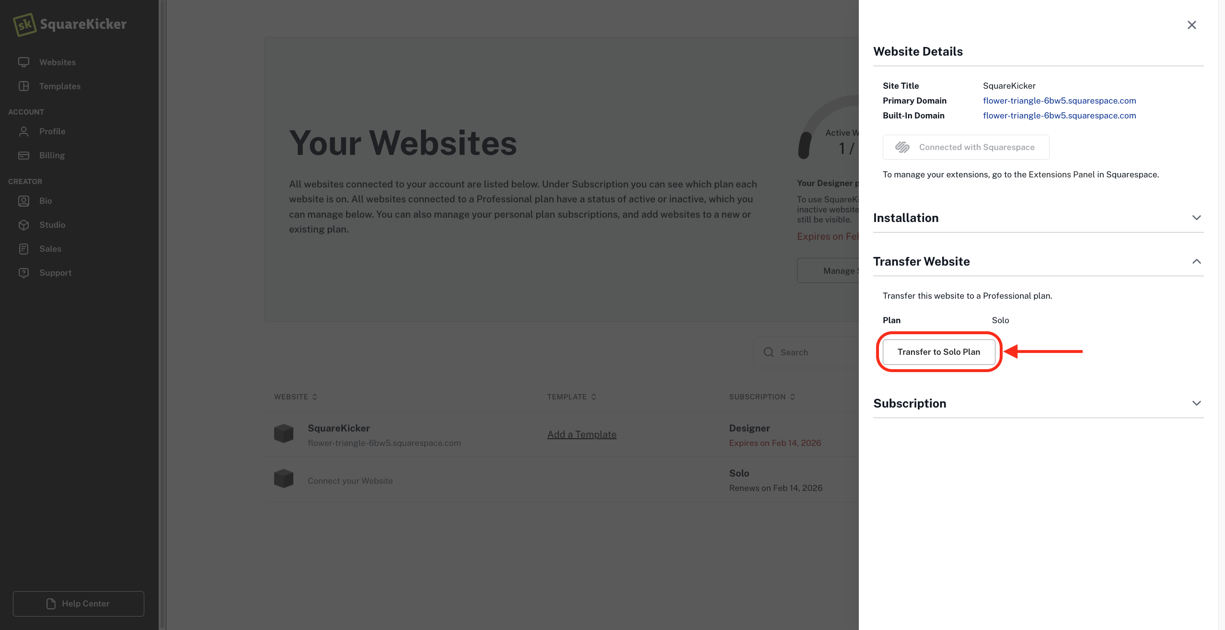This screenshot has height=630, width=1225.
Task: Click Transfer to Solo Plan button
Action: (938, 352)
